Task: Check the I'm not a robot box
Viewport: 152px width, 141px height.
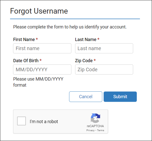Action: (x=21, y=121)
